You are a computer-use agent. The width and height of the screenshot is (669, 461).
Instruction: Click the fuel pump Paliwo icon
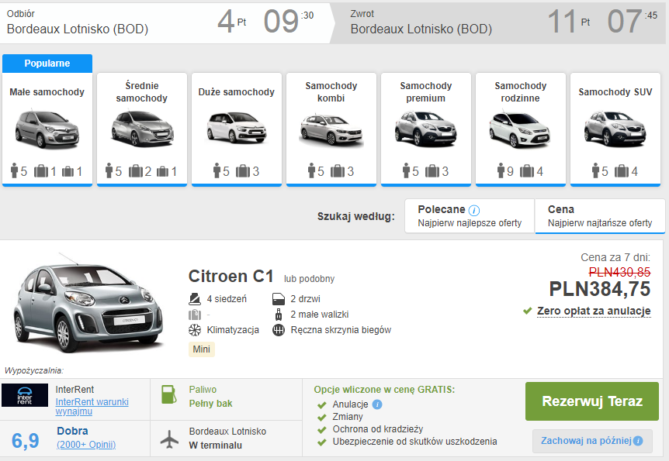pos(168,394)
